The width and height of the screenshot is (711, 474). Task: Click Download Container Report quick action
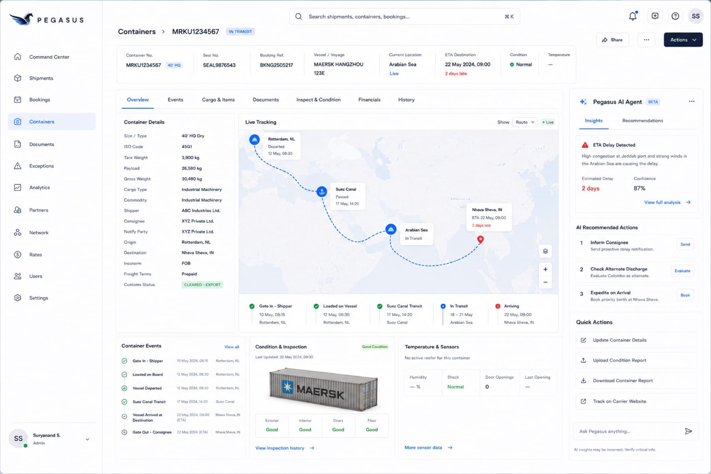click(x=636, y=381)
